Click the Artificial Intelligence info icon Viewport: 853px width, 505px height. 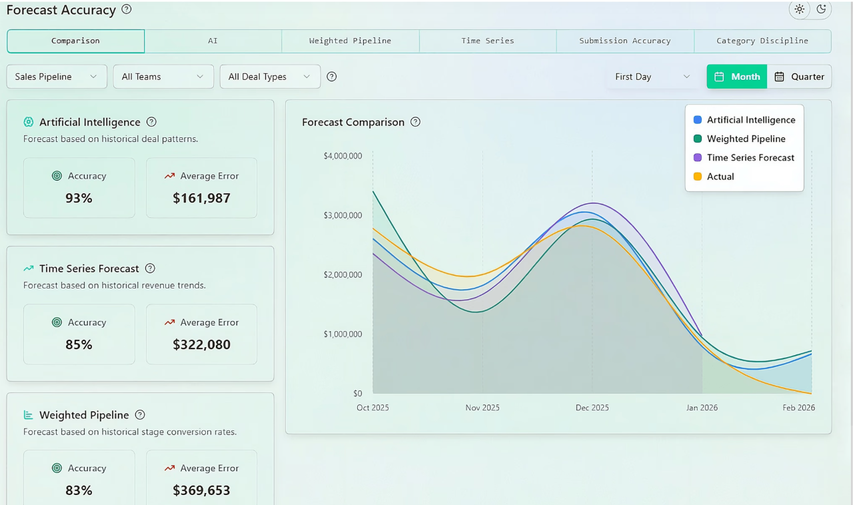(x=151, y=122)
